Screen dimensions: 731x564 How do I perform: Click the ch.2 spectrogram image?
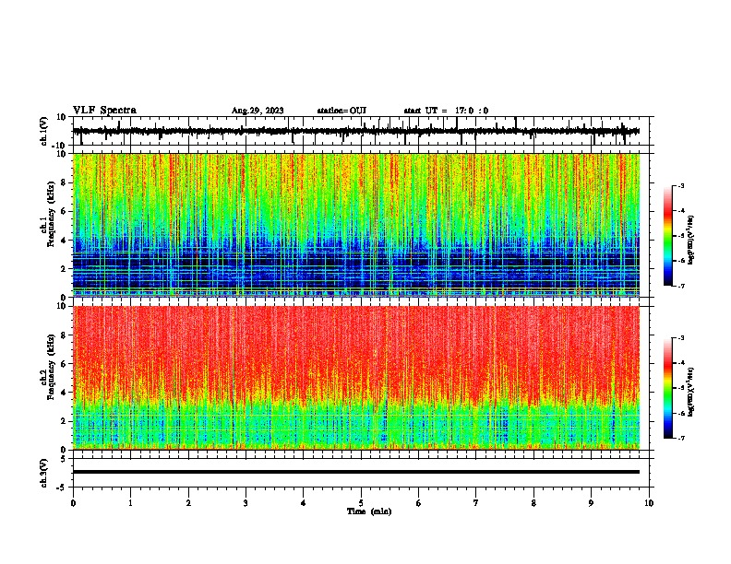pos(356,378)
